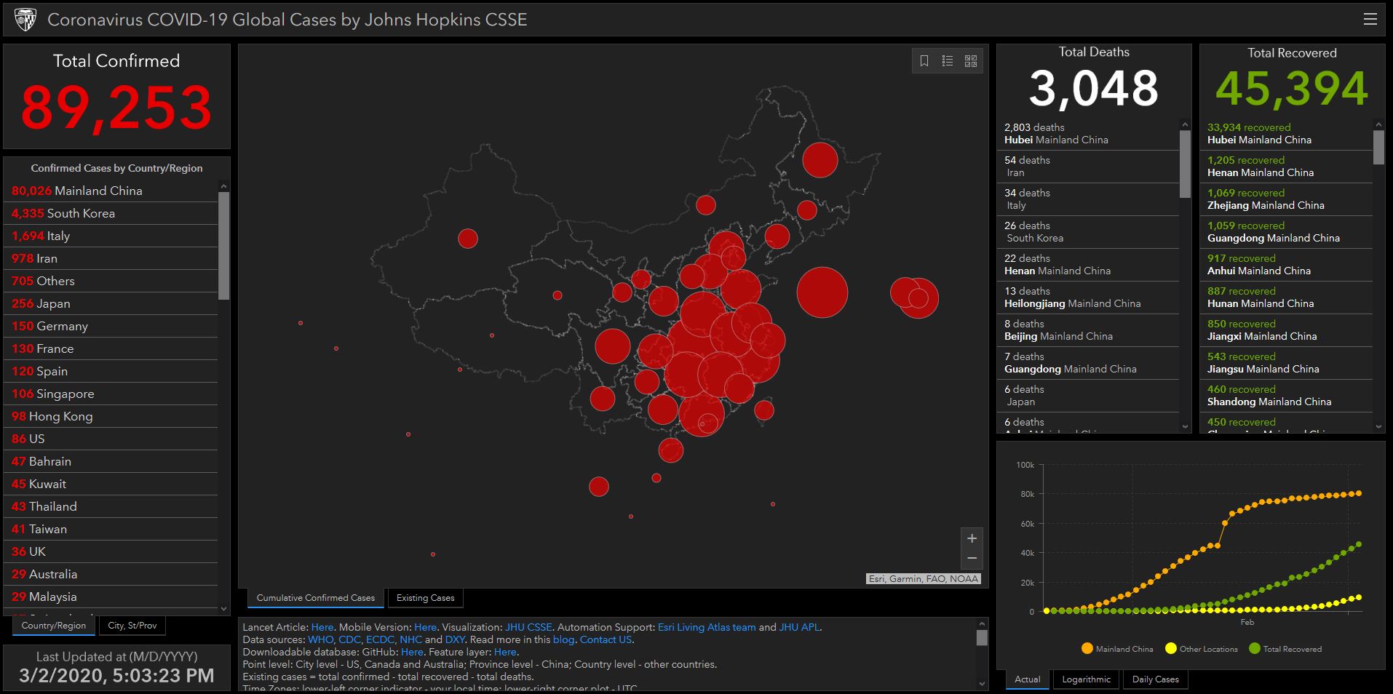
Task: Click the '54 deaths Iran' entry
Action: (x=1088, y=167)
